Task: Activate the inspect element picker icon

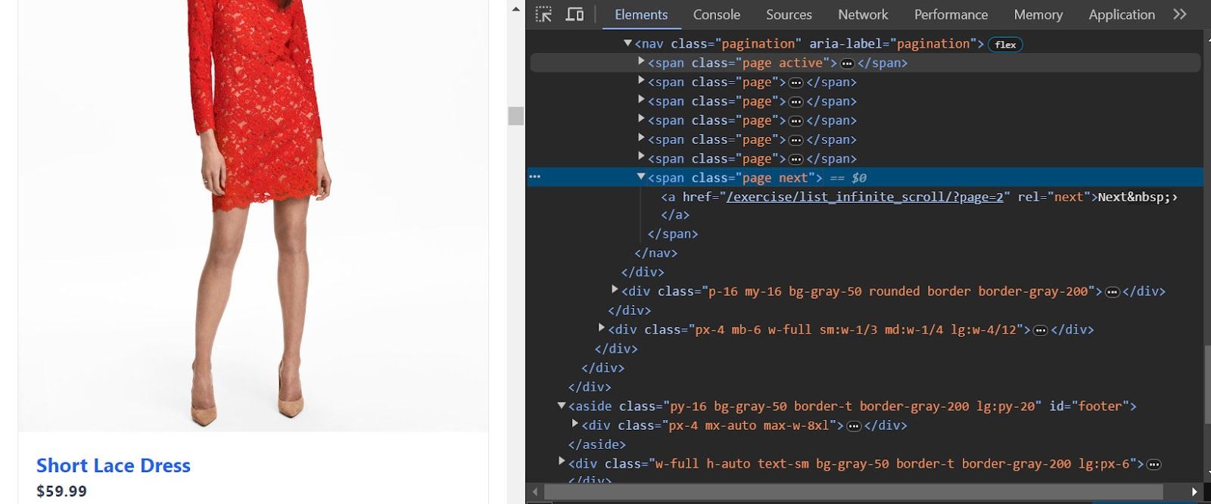Action: [543, 14]
